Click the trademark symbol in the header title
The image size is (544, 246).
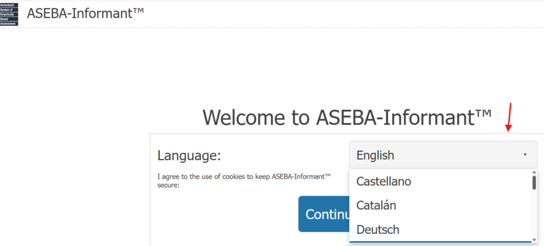pos(138,10)
